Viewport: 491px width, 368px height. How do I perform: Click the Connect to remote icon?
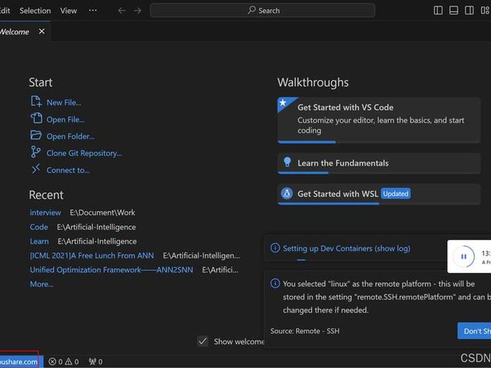(36, 169)
